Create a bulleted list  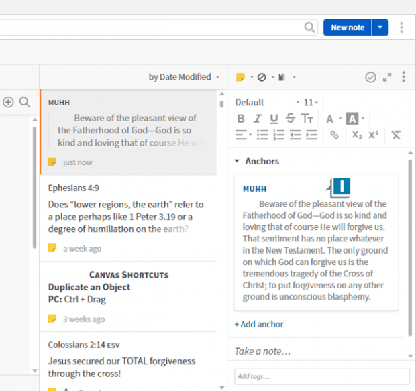point(262,135)
